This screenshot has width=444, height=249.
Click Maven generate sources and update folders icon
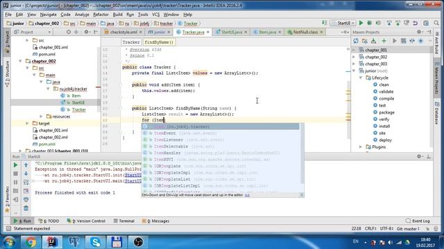point(365,41)
